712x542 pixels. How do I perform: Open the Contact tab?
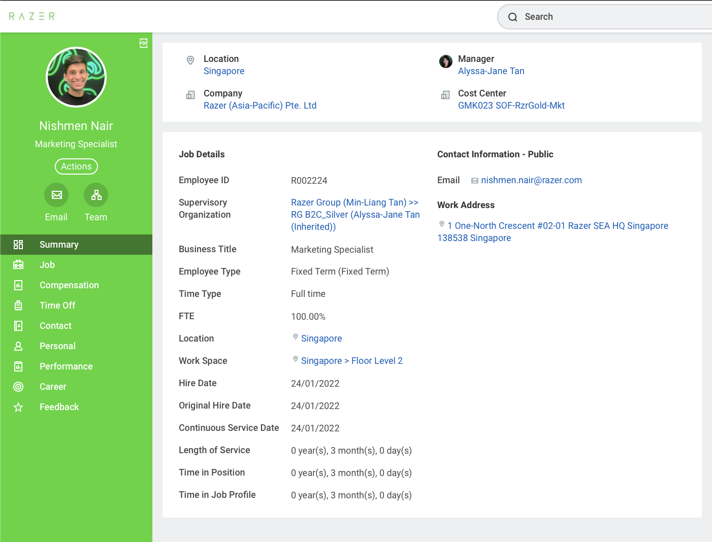point(76,326)
